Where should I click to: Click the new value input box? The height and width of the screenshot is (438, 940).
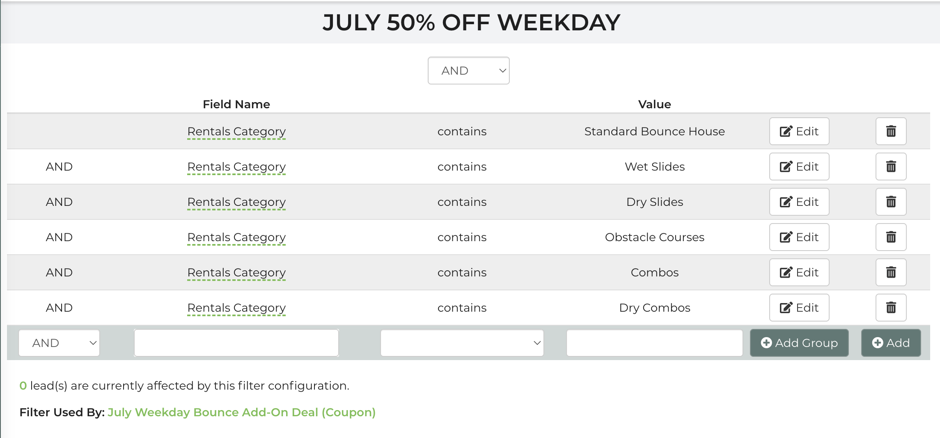pos(655,343)
